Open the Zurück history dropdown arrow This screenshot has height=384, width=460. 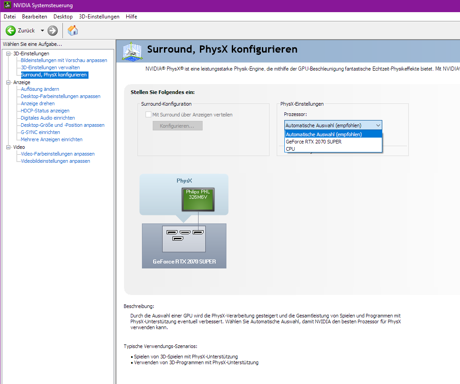tap(42, 31)
